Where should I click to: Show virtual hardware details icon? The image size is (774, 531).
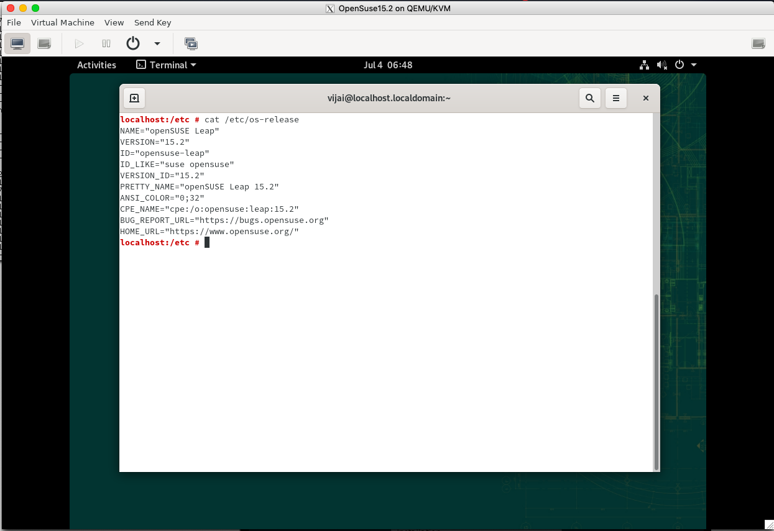44,43
